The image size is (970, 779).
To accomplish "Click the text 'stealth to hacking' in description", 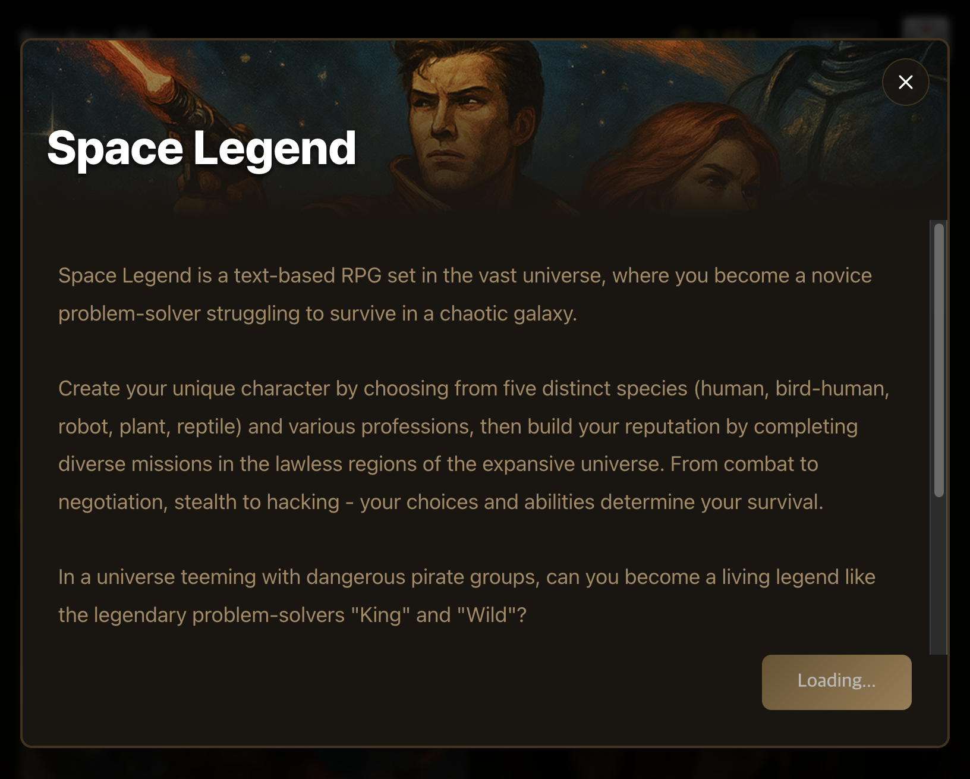I will tap(257, 502).
